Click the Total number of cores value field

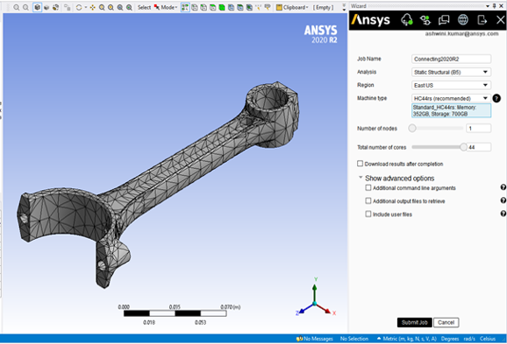[479, 147]
